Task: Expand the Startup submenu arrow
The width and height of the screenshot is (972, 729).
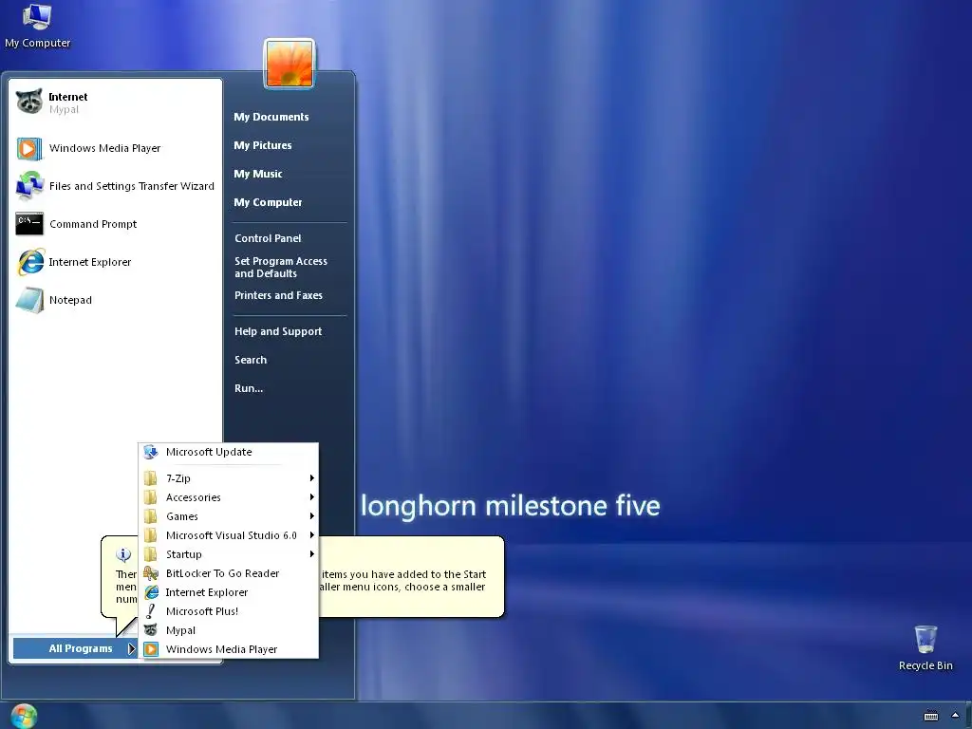Action: 311,554
